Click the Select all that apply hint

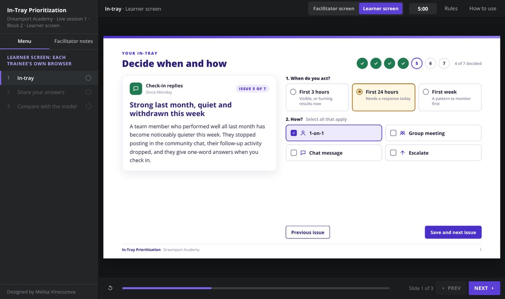[x=326, y=119]
